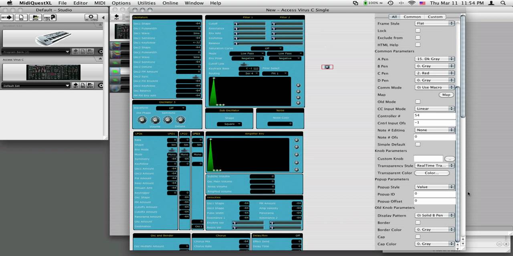Click the battery status icon
Screen dimensions: 513x256
coord(365,3)
